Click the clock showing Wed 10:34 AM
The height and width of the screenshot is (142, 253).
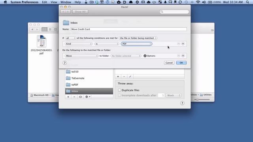tap(233, 2)
